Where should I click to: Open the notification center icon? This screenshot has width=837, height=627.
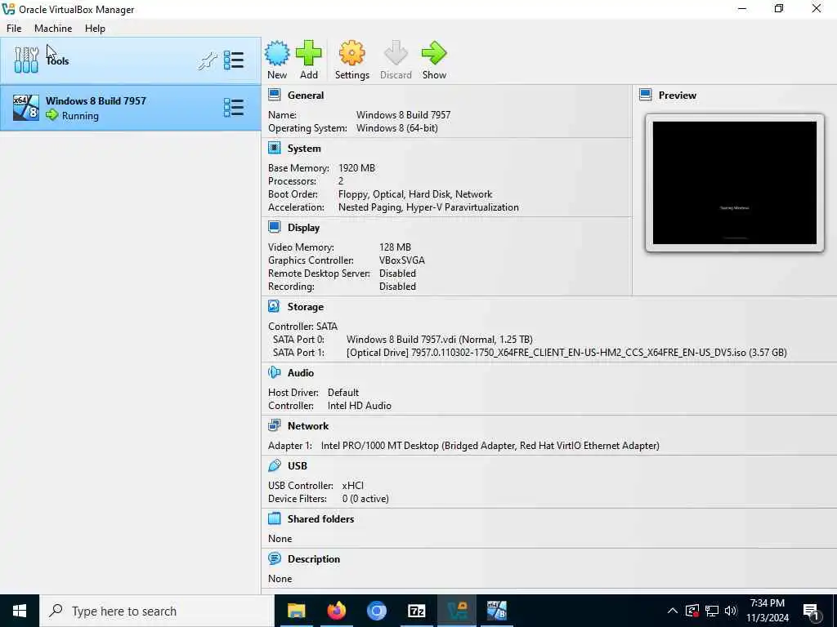pos(812,611)
